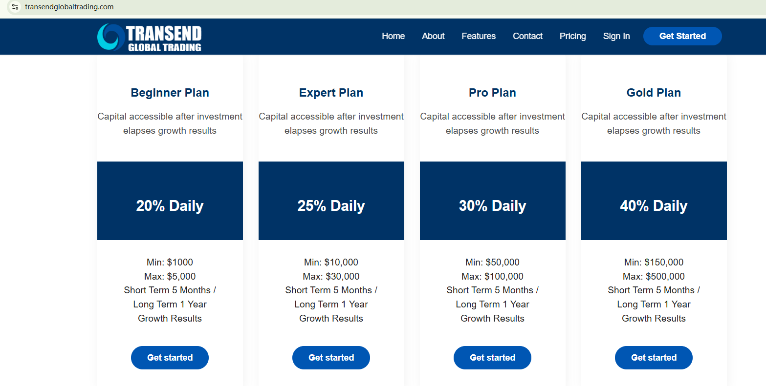Open the Home menu item
766x386 pixels.
click(x=393, y=36)
